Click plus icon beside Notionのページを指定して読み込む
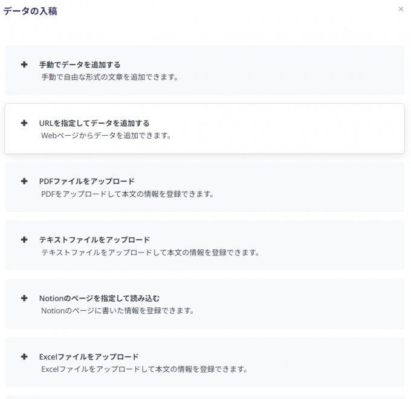The height and width of the screenshot is (399, 411). [24, 298]
